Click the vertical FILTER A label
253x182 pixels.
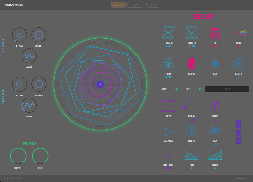click(3, 45)
